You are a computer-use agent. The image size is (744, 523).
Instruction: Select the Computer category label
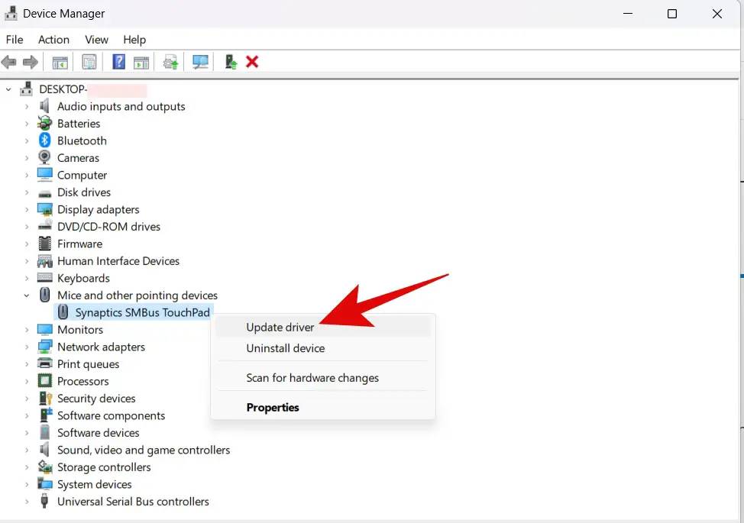pos(82,175)
